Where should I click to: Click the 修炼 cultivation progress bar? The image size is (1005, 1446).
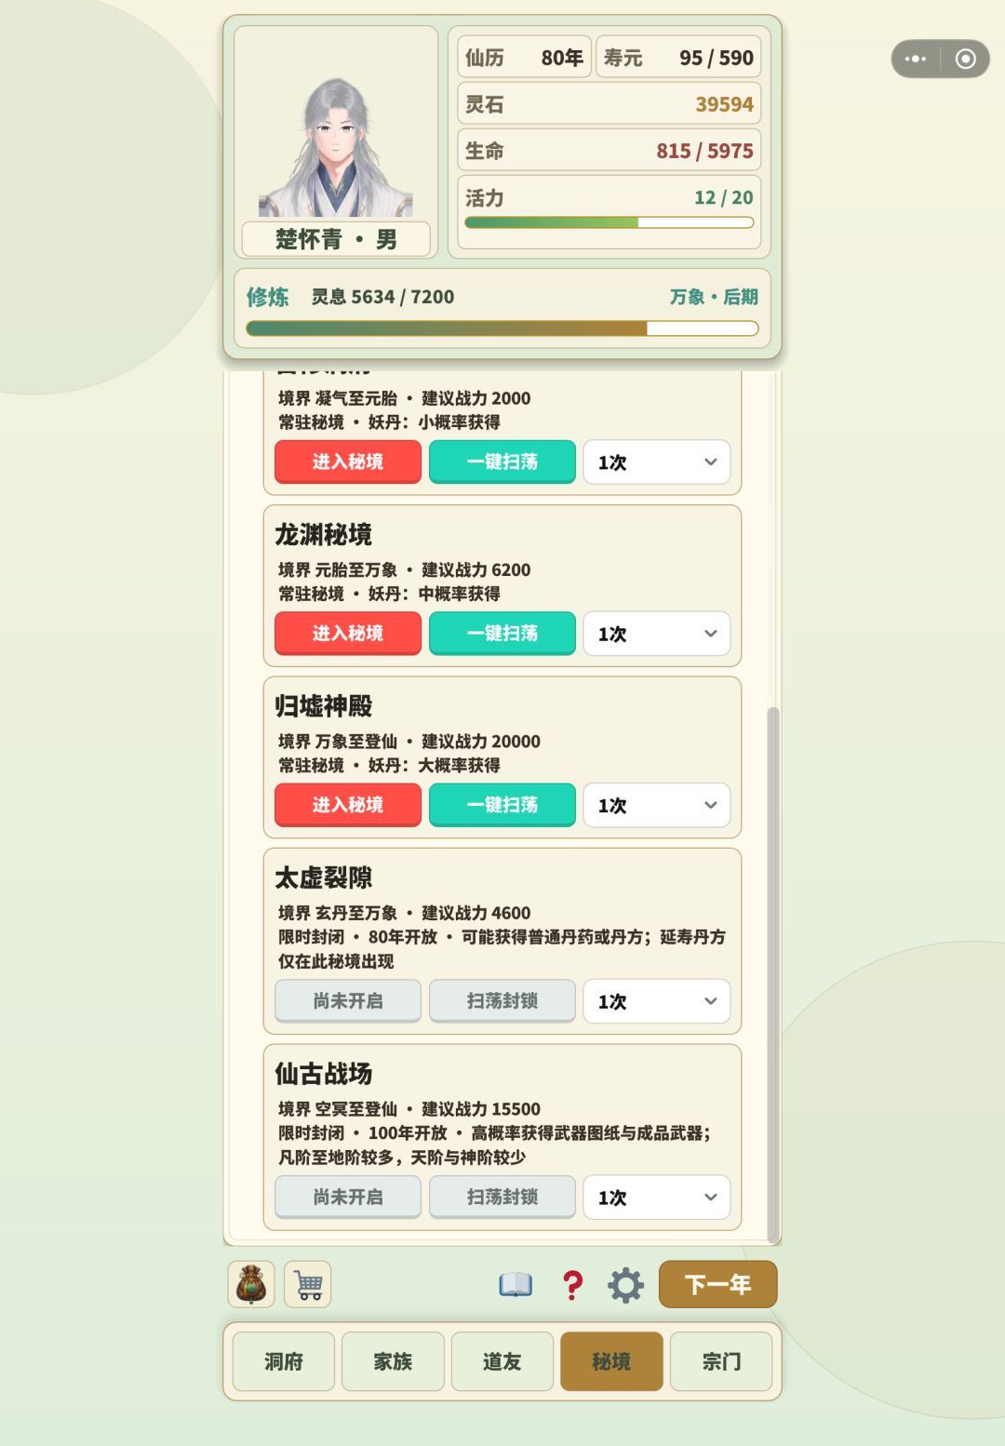pyautogui.click(x=502, y=328)
